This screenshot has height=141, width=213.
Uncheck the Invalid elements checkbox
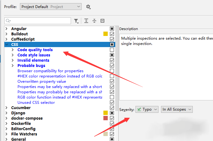point(112,60)
